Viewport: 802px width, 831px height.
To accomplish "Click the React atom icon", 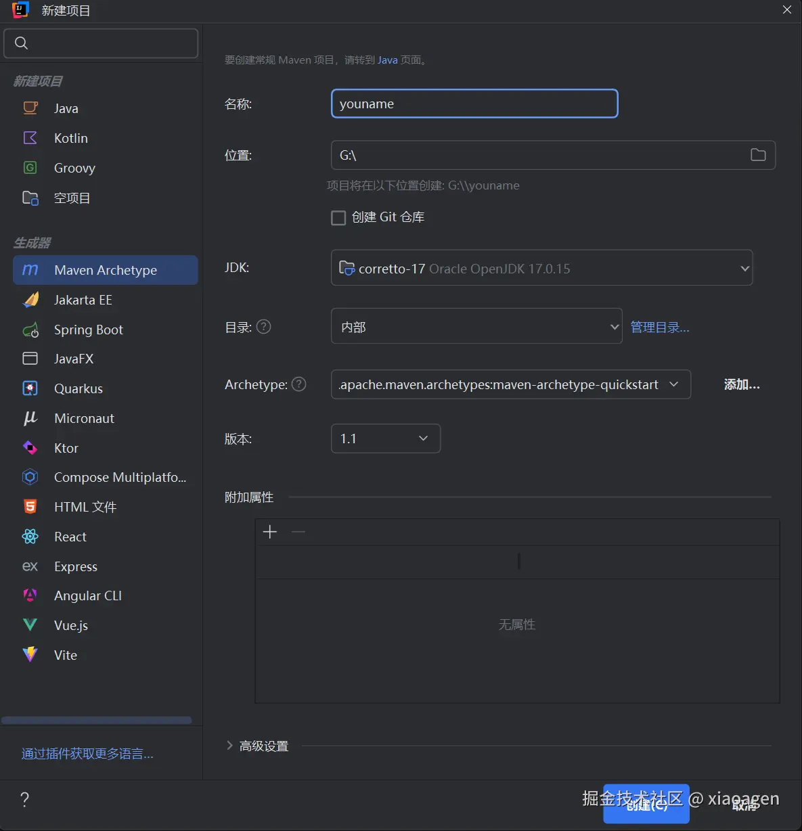I will tap(30, 537).
